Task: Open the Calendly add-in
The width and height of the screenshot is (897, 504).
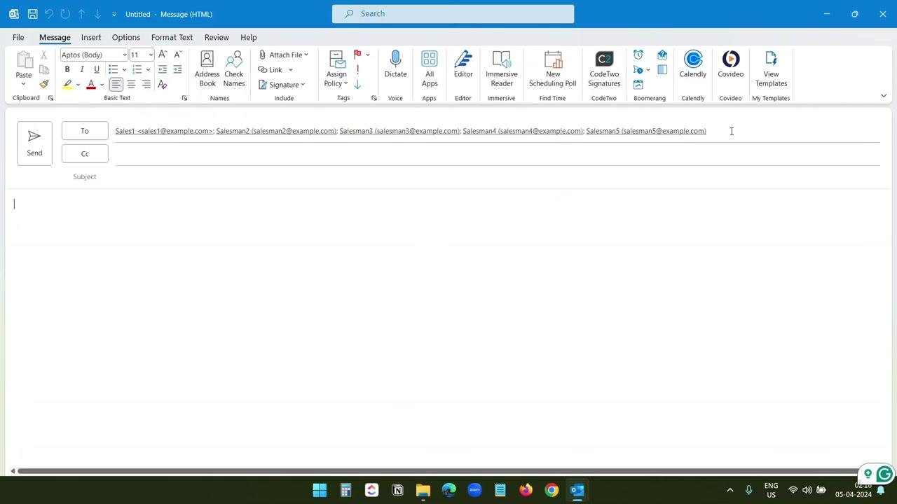Action: point(693,64)
